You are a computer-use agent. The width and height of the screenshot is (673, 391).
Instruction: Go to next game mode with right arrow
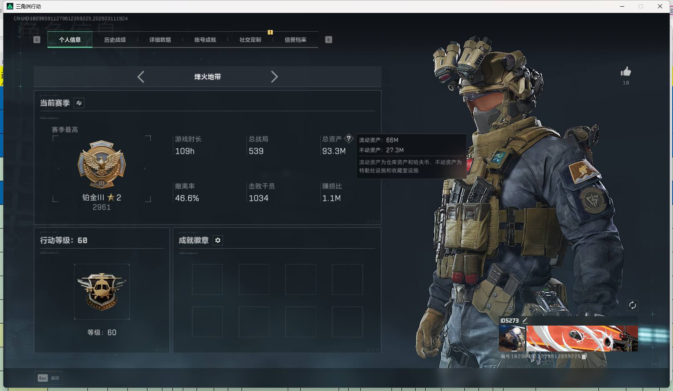[274, 77]
